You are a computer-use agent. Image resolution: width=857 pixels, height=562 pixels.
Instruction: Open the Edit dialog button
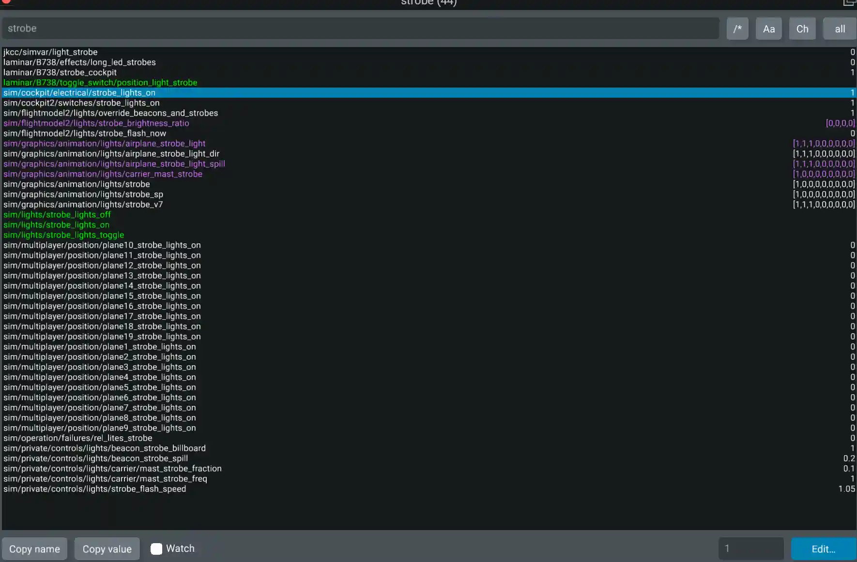(x=823, y=548)
